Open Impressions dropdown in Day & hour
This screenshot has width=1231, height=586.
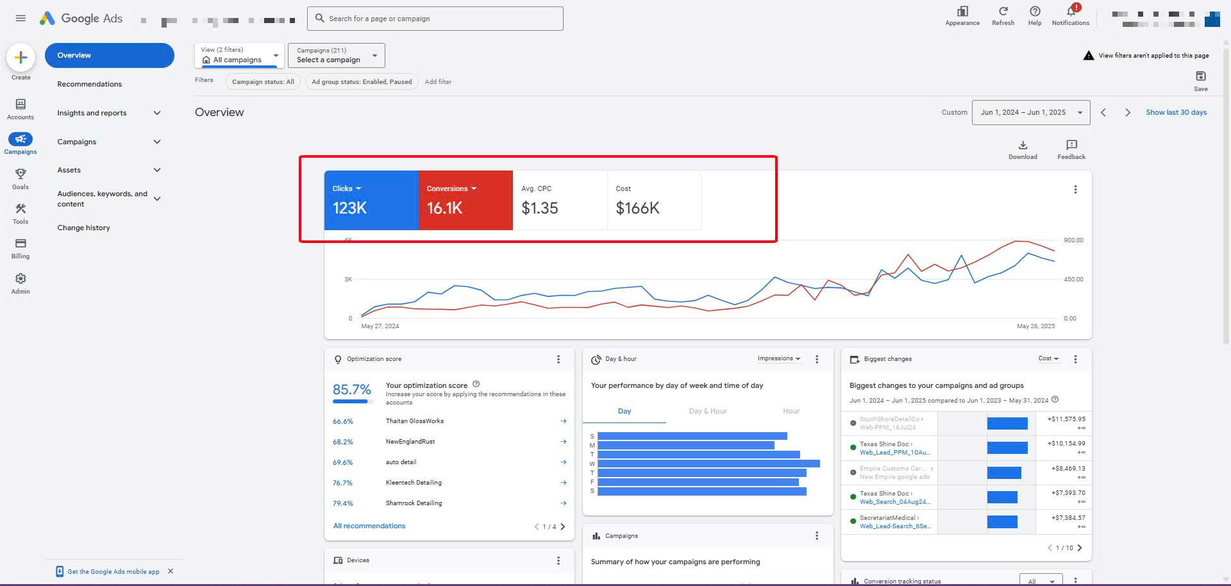(x=779, y=358)
